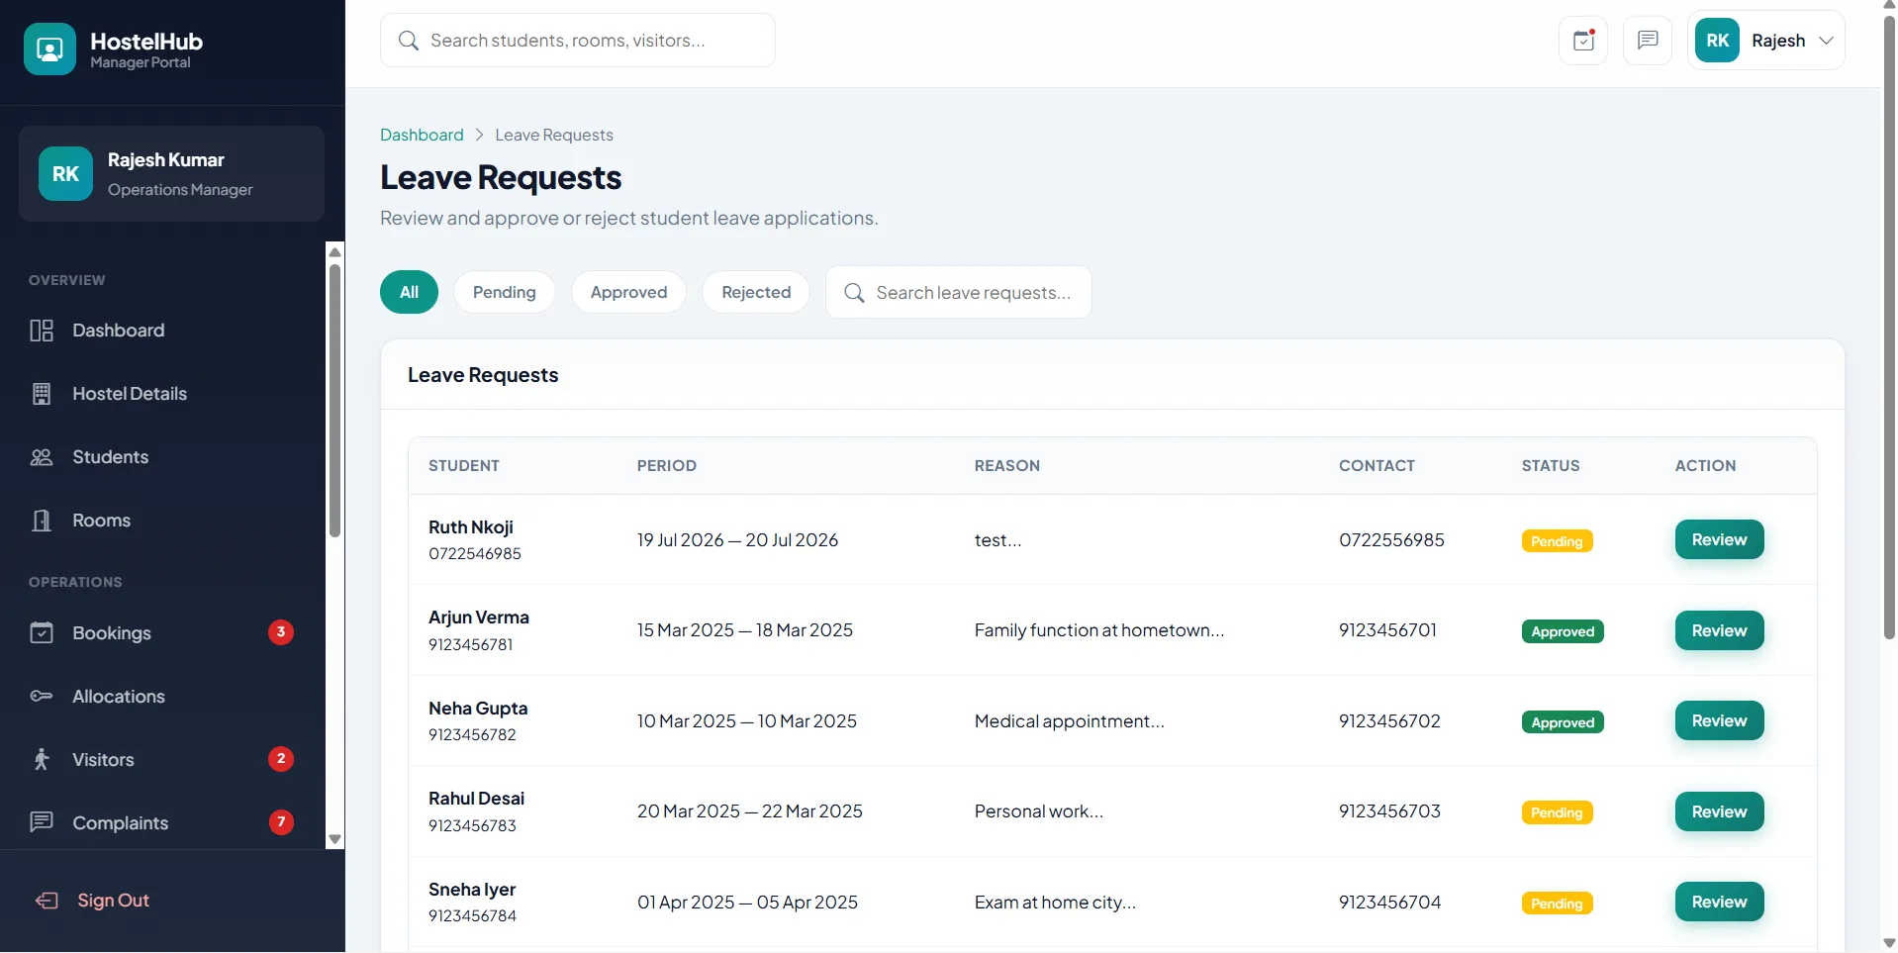Open Allocations in the sidebar
This screenshot has width=1898, height=953.
162,697
